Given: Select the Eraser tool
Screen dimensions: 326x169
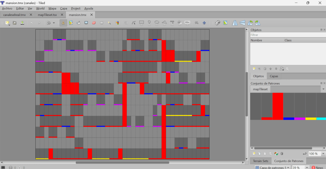Looking at the screenshot, I should tap(94, 23).
